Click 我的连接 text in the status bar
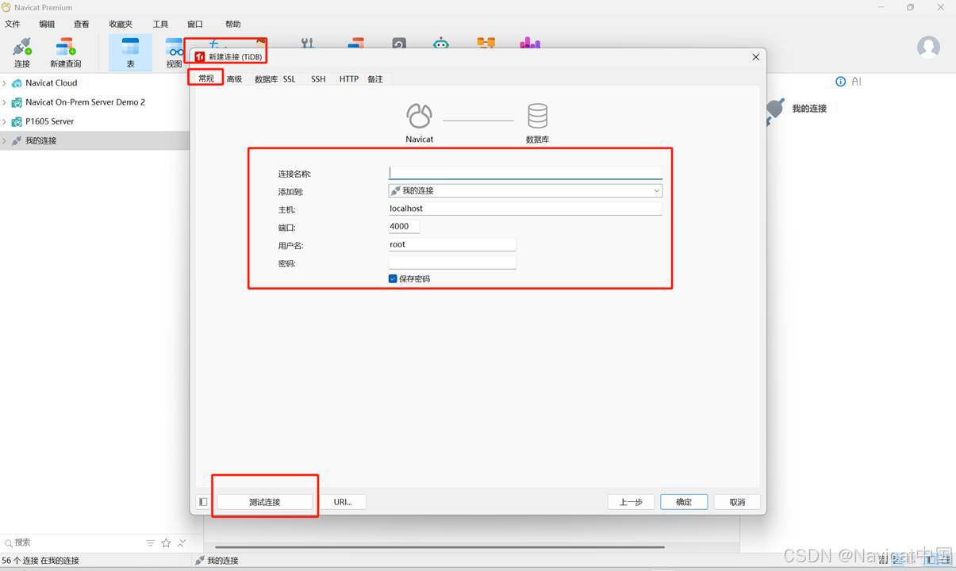 coord(223,561)
